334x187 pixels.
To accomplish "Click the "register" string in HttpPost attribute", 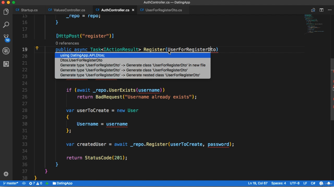I will 96,36.
